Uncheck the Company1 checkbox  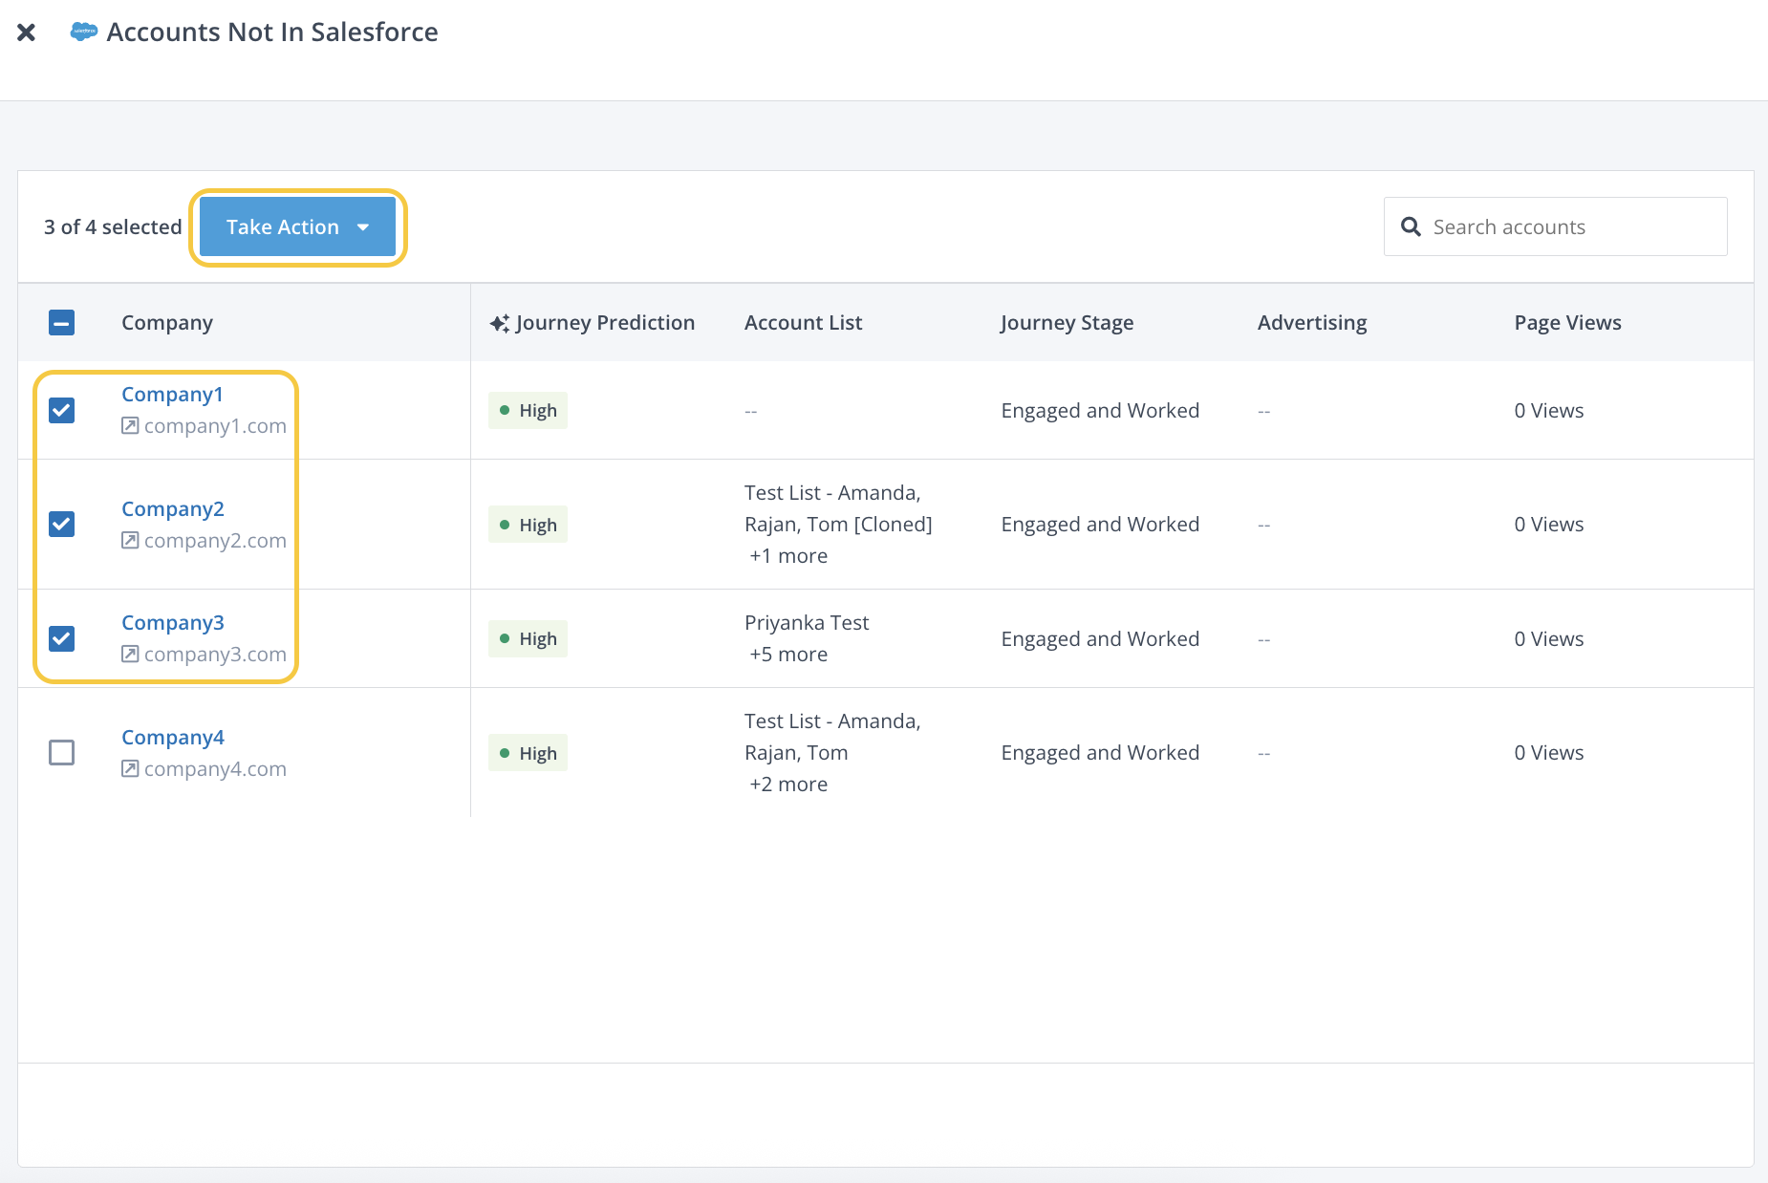coord(62,410)
